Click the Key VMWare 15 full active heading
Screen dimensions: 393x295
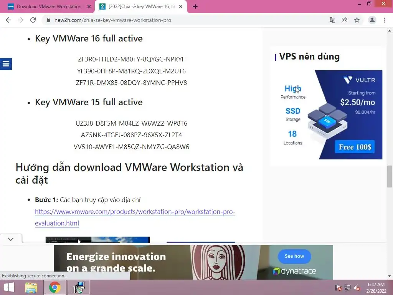(89, 102)
